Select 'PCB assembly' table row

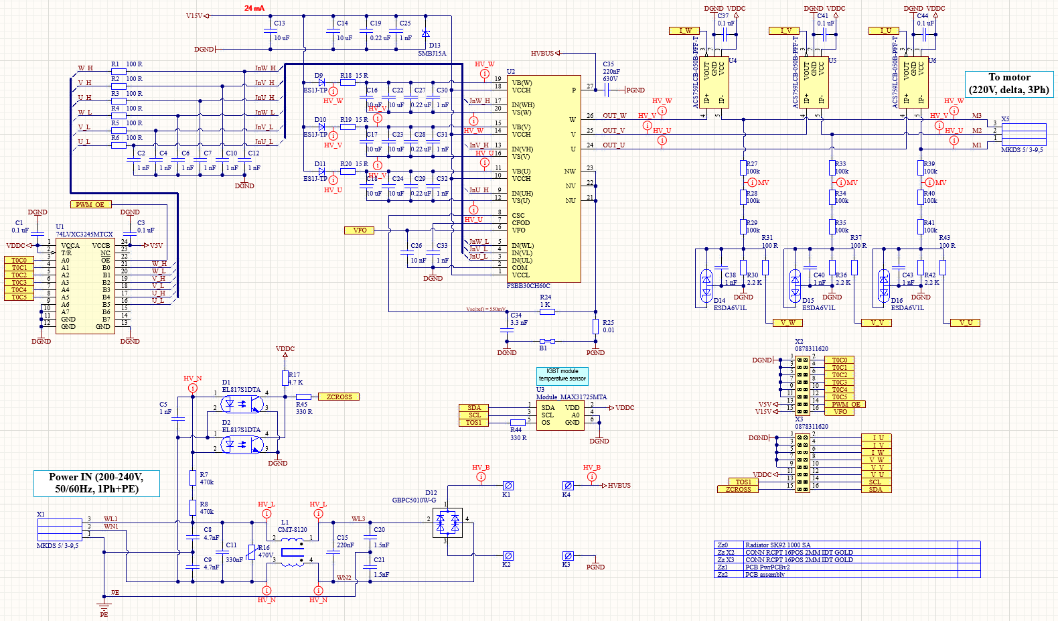[x=847, y=575]
